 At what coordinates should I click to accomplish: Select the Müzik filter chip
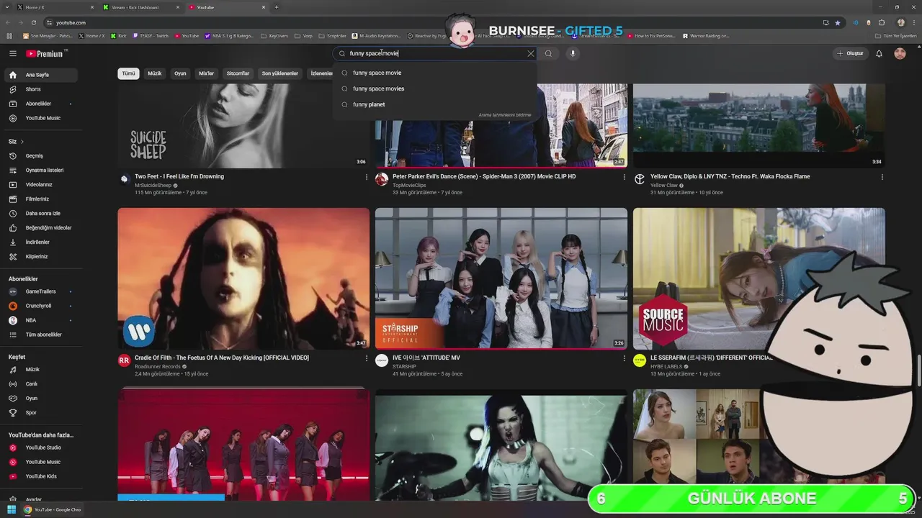tap(155, 73)
